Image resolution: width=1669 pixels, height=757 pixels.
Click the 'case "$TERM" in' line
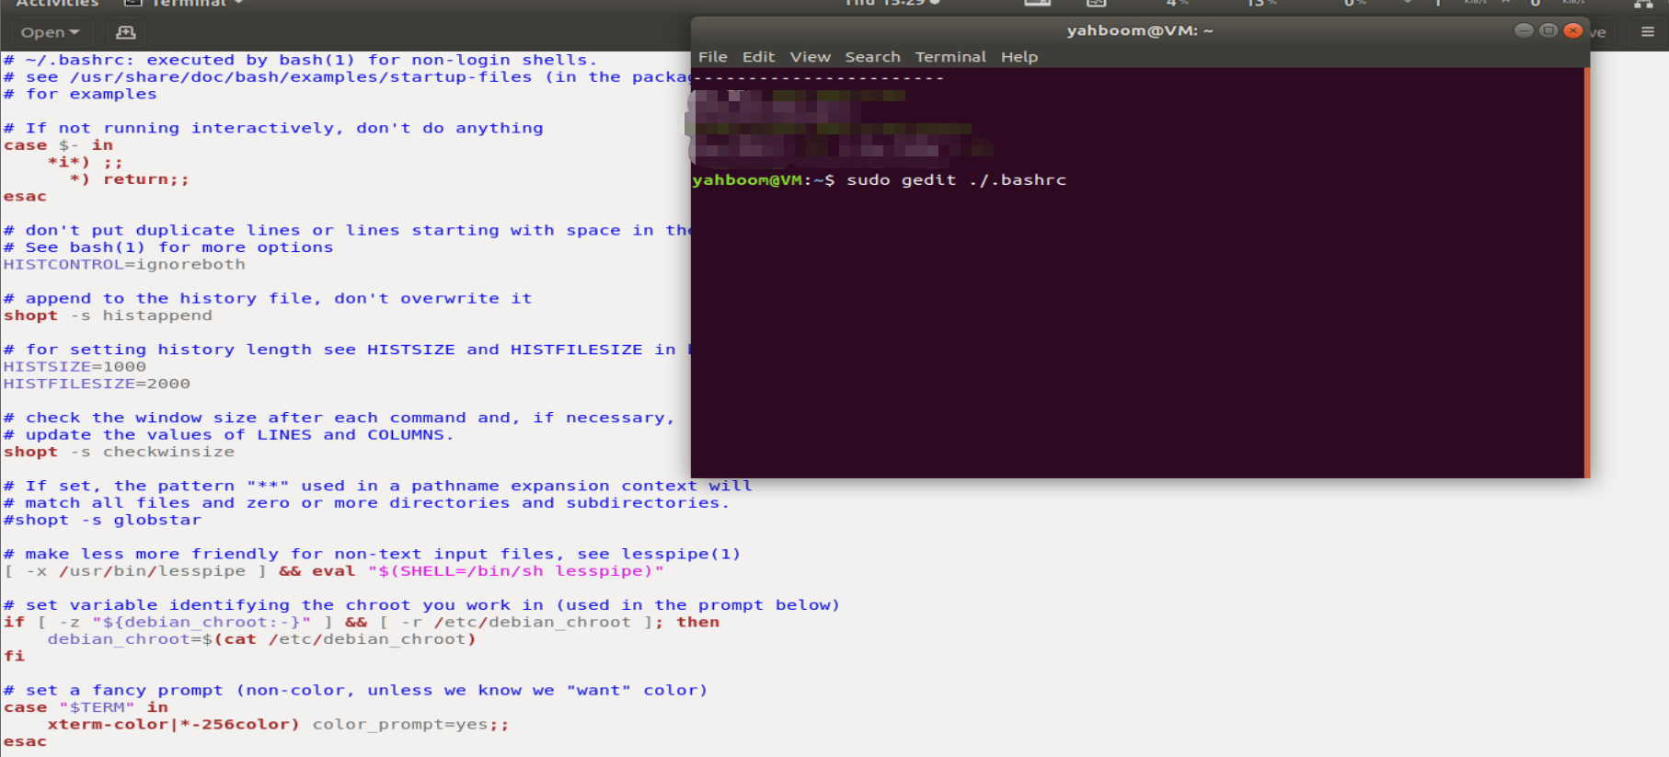point(86,707)
